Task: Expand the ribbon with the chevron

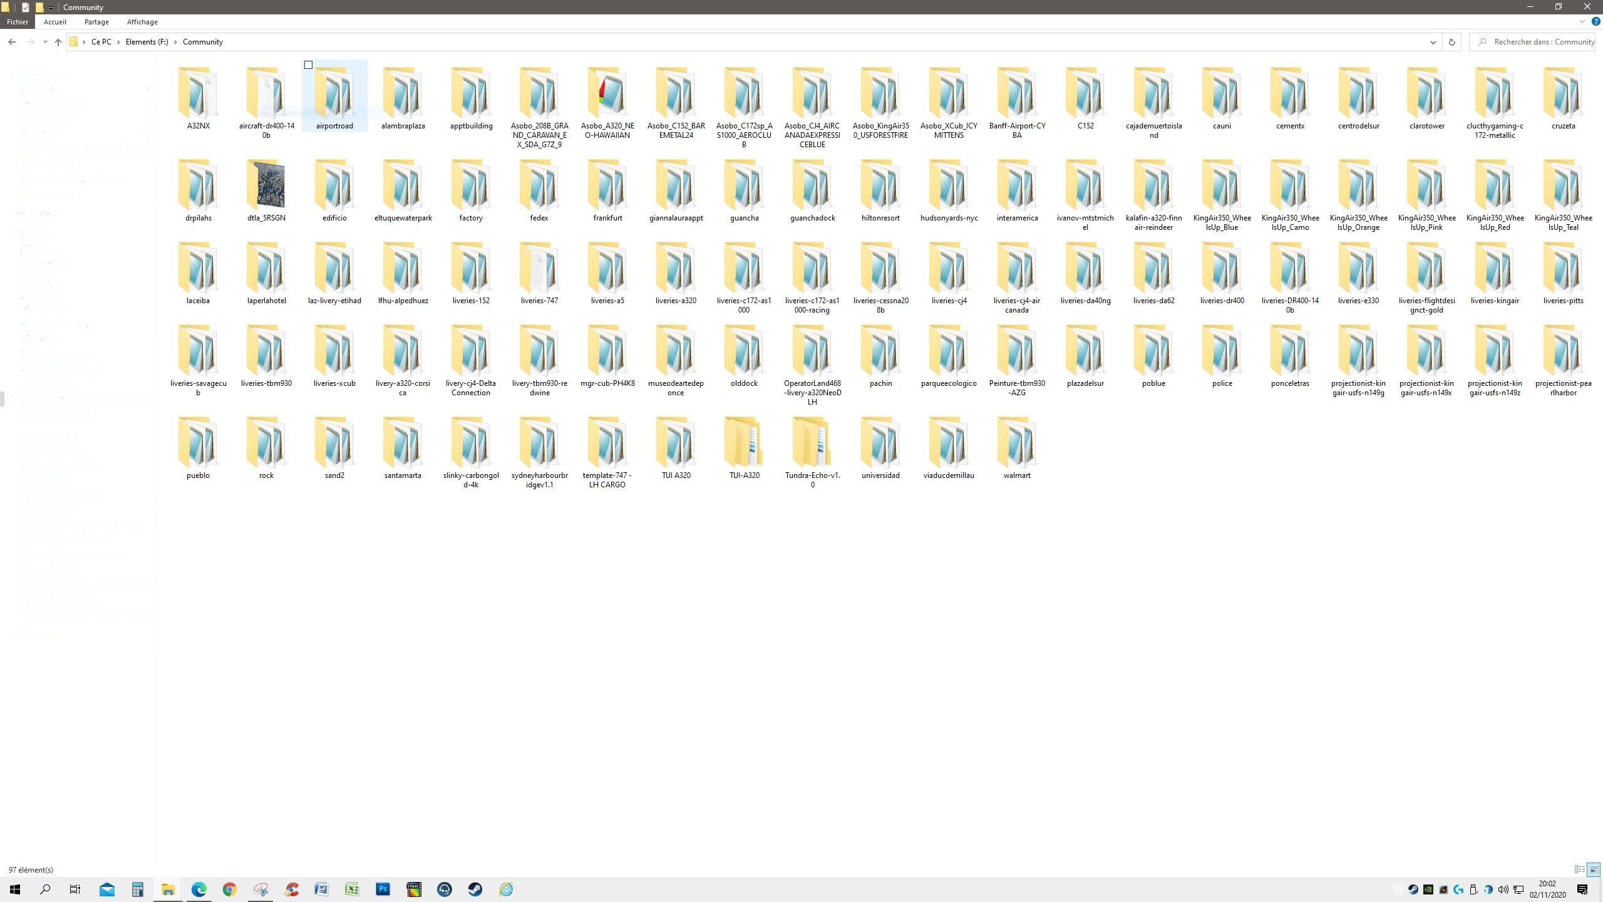Action: (x=1582, y=22)
